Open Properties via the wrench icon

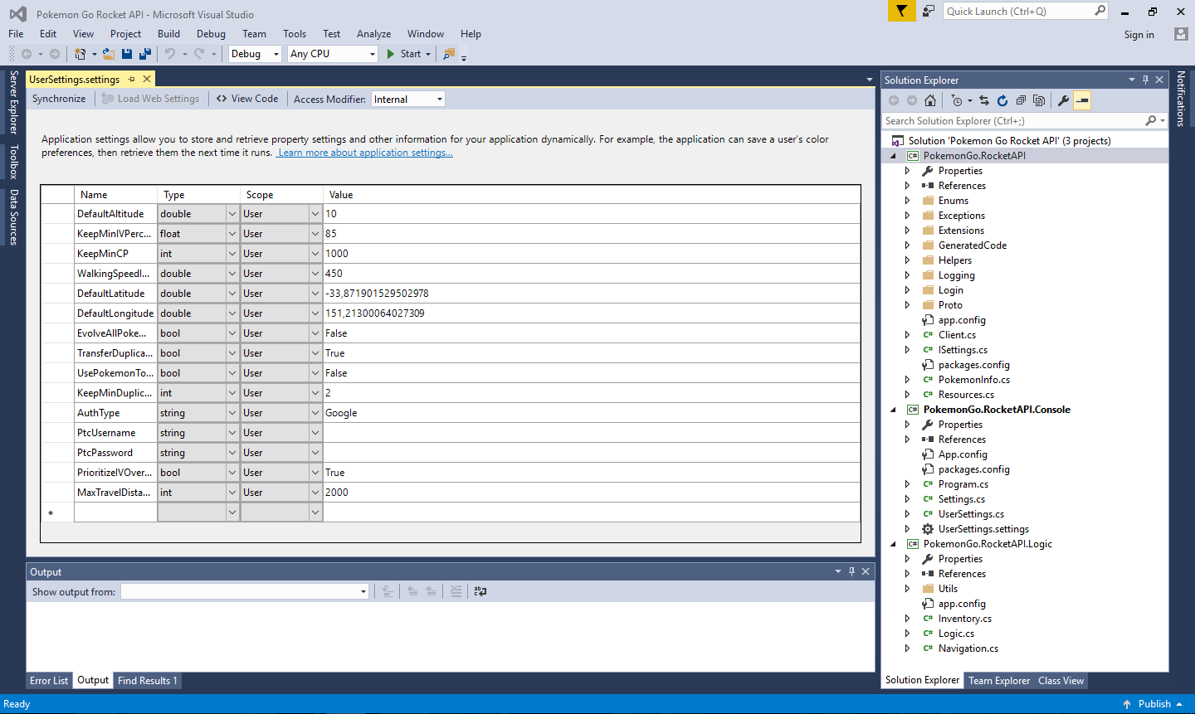tap(1063, 100)
